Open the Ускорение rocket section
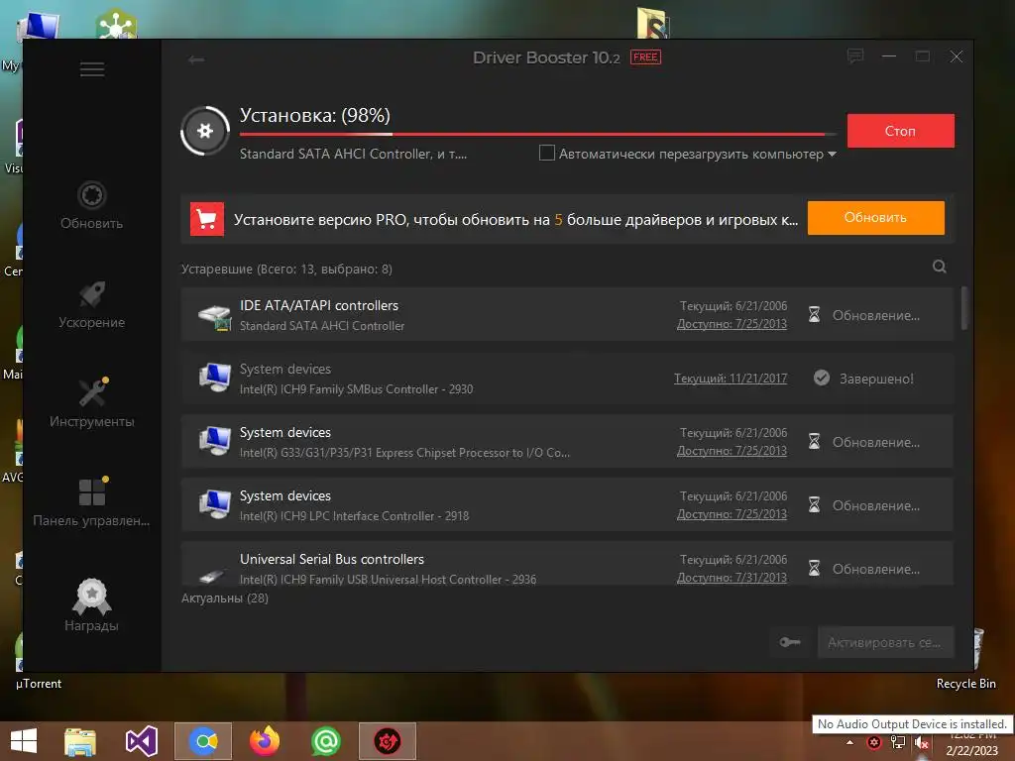This screenshot has width=1015, height=761. 91,305
